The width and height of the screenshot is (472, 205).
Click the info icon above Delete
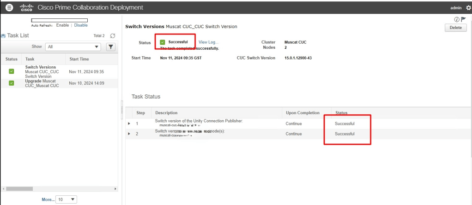pos(456,19)
